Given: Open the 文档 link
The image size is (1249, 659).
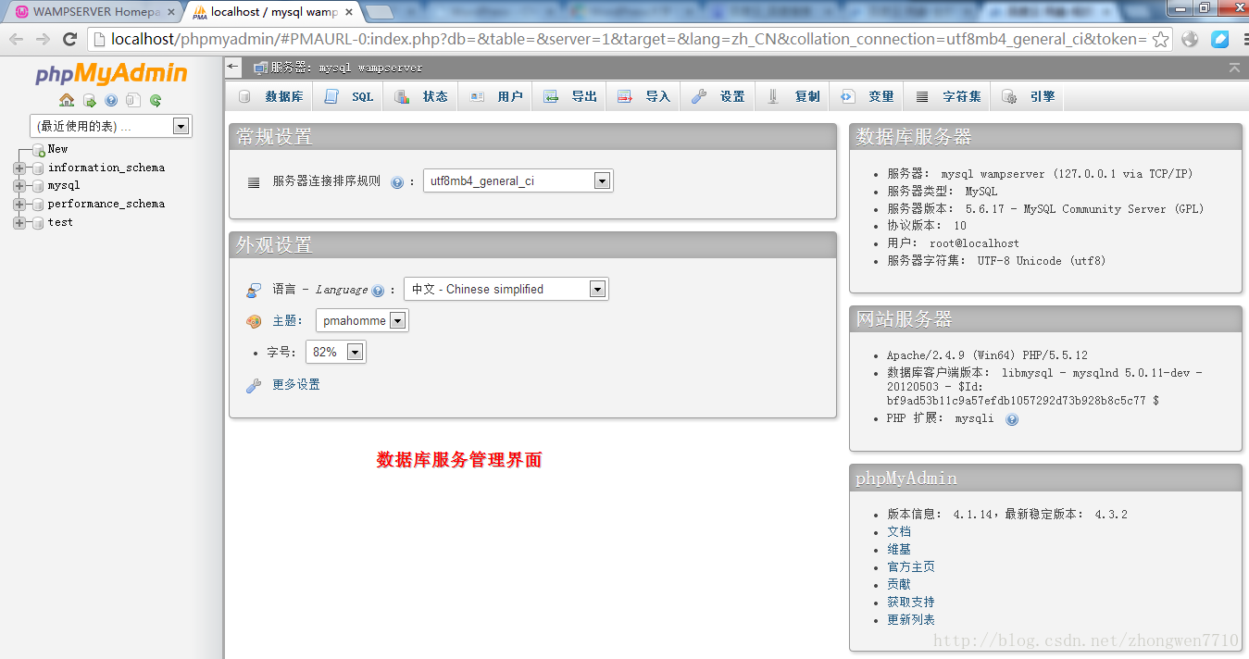Looking at the screenshot, I should (x=899, y=532).
